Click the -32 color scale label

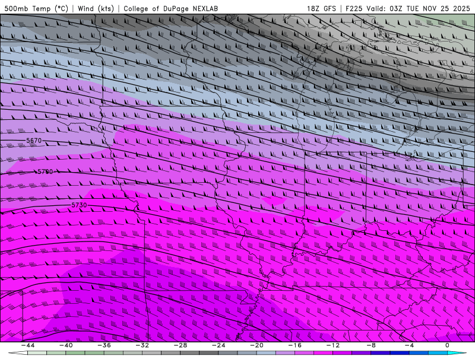pyautogui.click(x=142, y=345)
